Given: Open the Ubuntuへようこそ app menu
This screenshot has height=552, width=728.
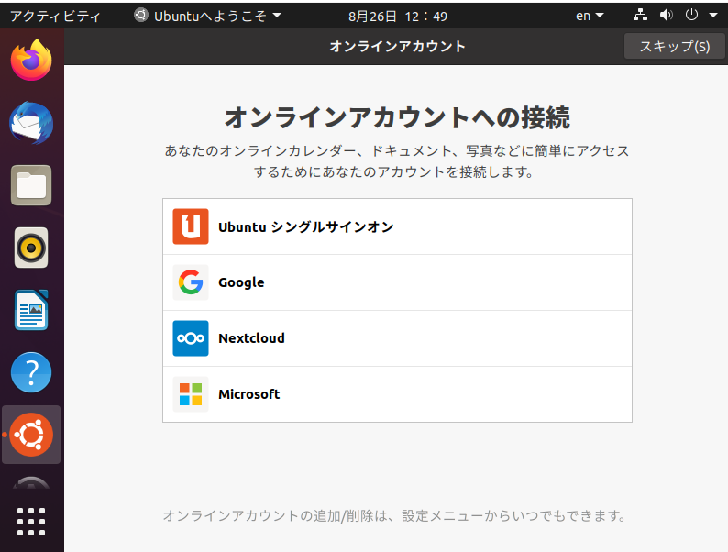Looking at the screenshot, I should 207,16.
